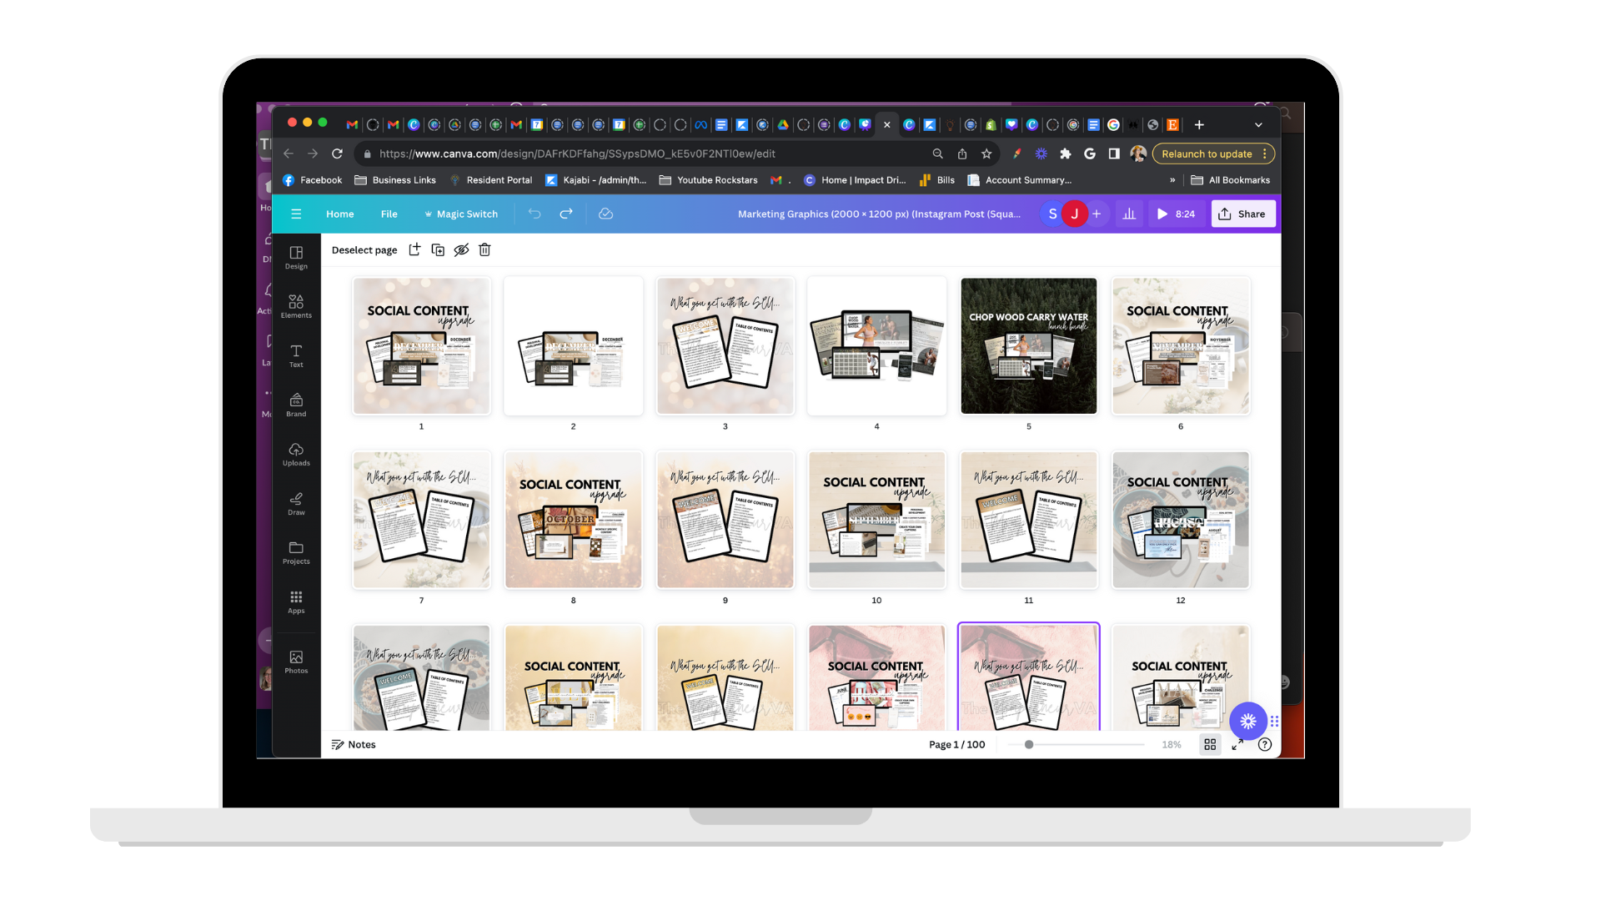
Task: Select the Draw tool in sidebar
Action: click(296, 503)
